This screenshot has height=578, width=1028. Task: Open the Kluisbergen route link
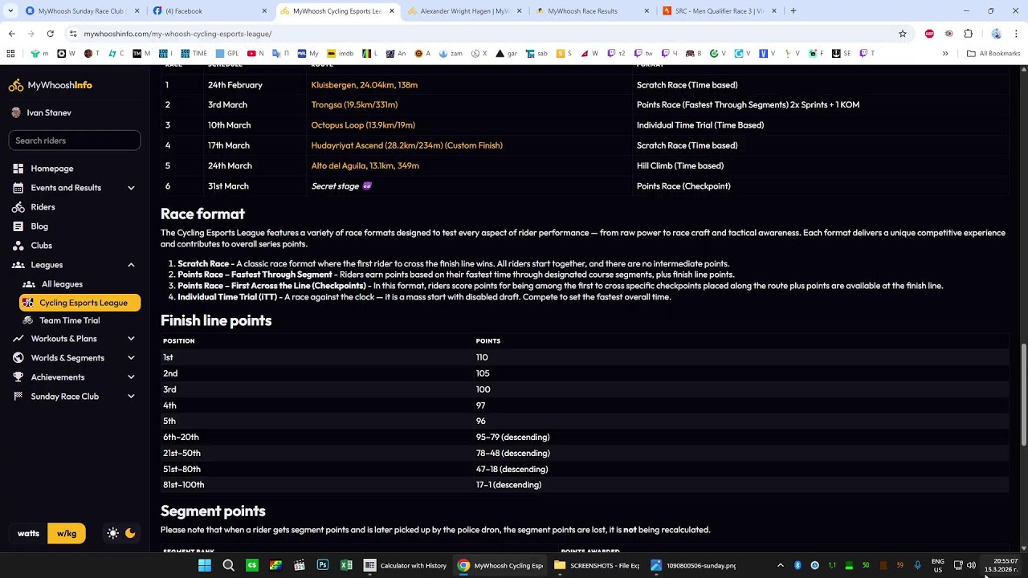click(x=364, y=85)
